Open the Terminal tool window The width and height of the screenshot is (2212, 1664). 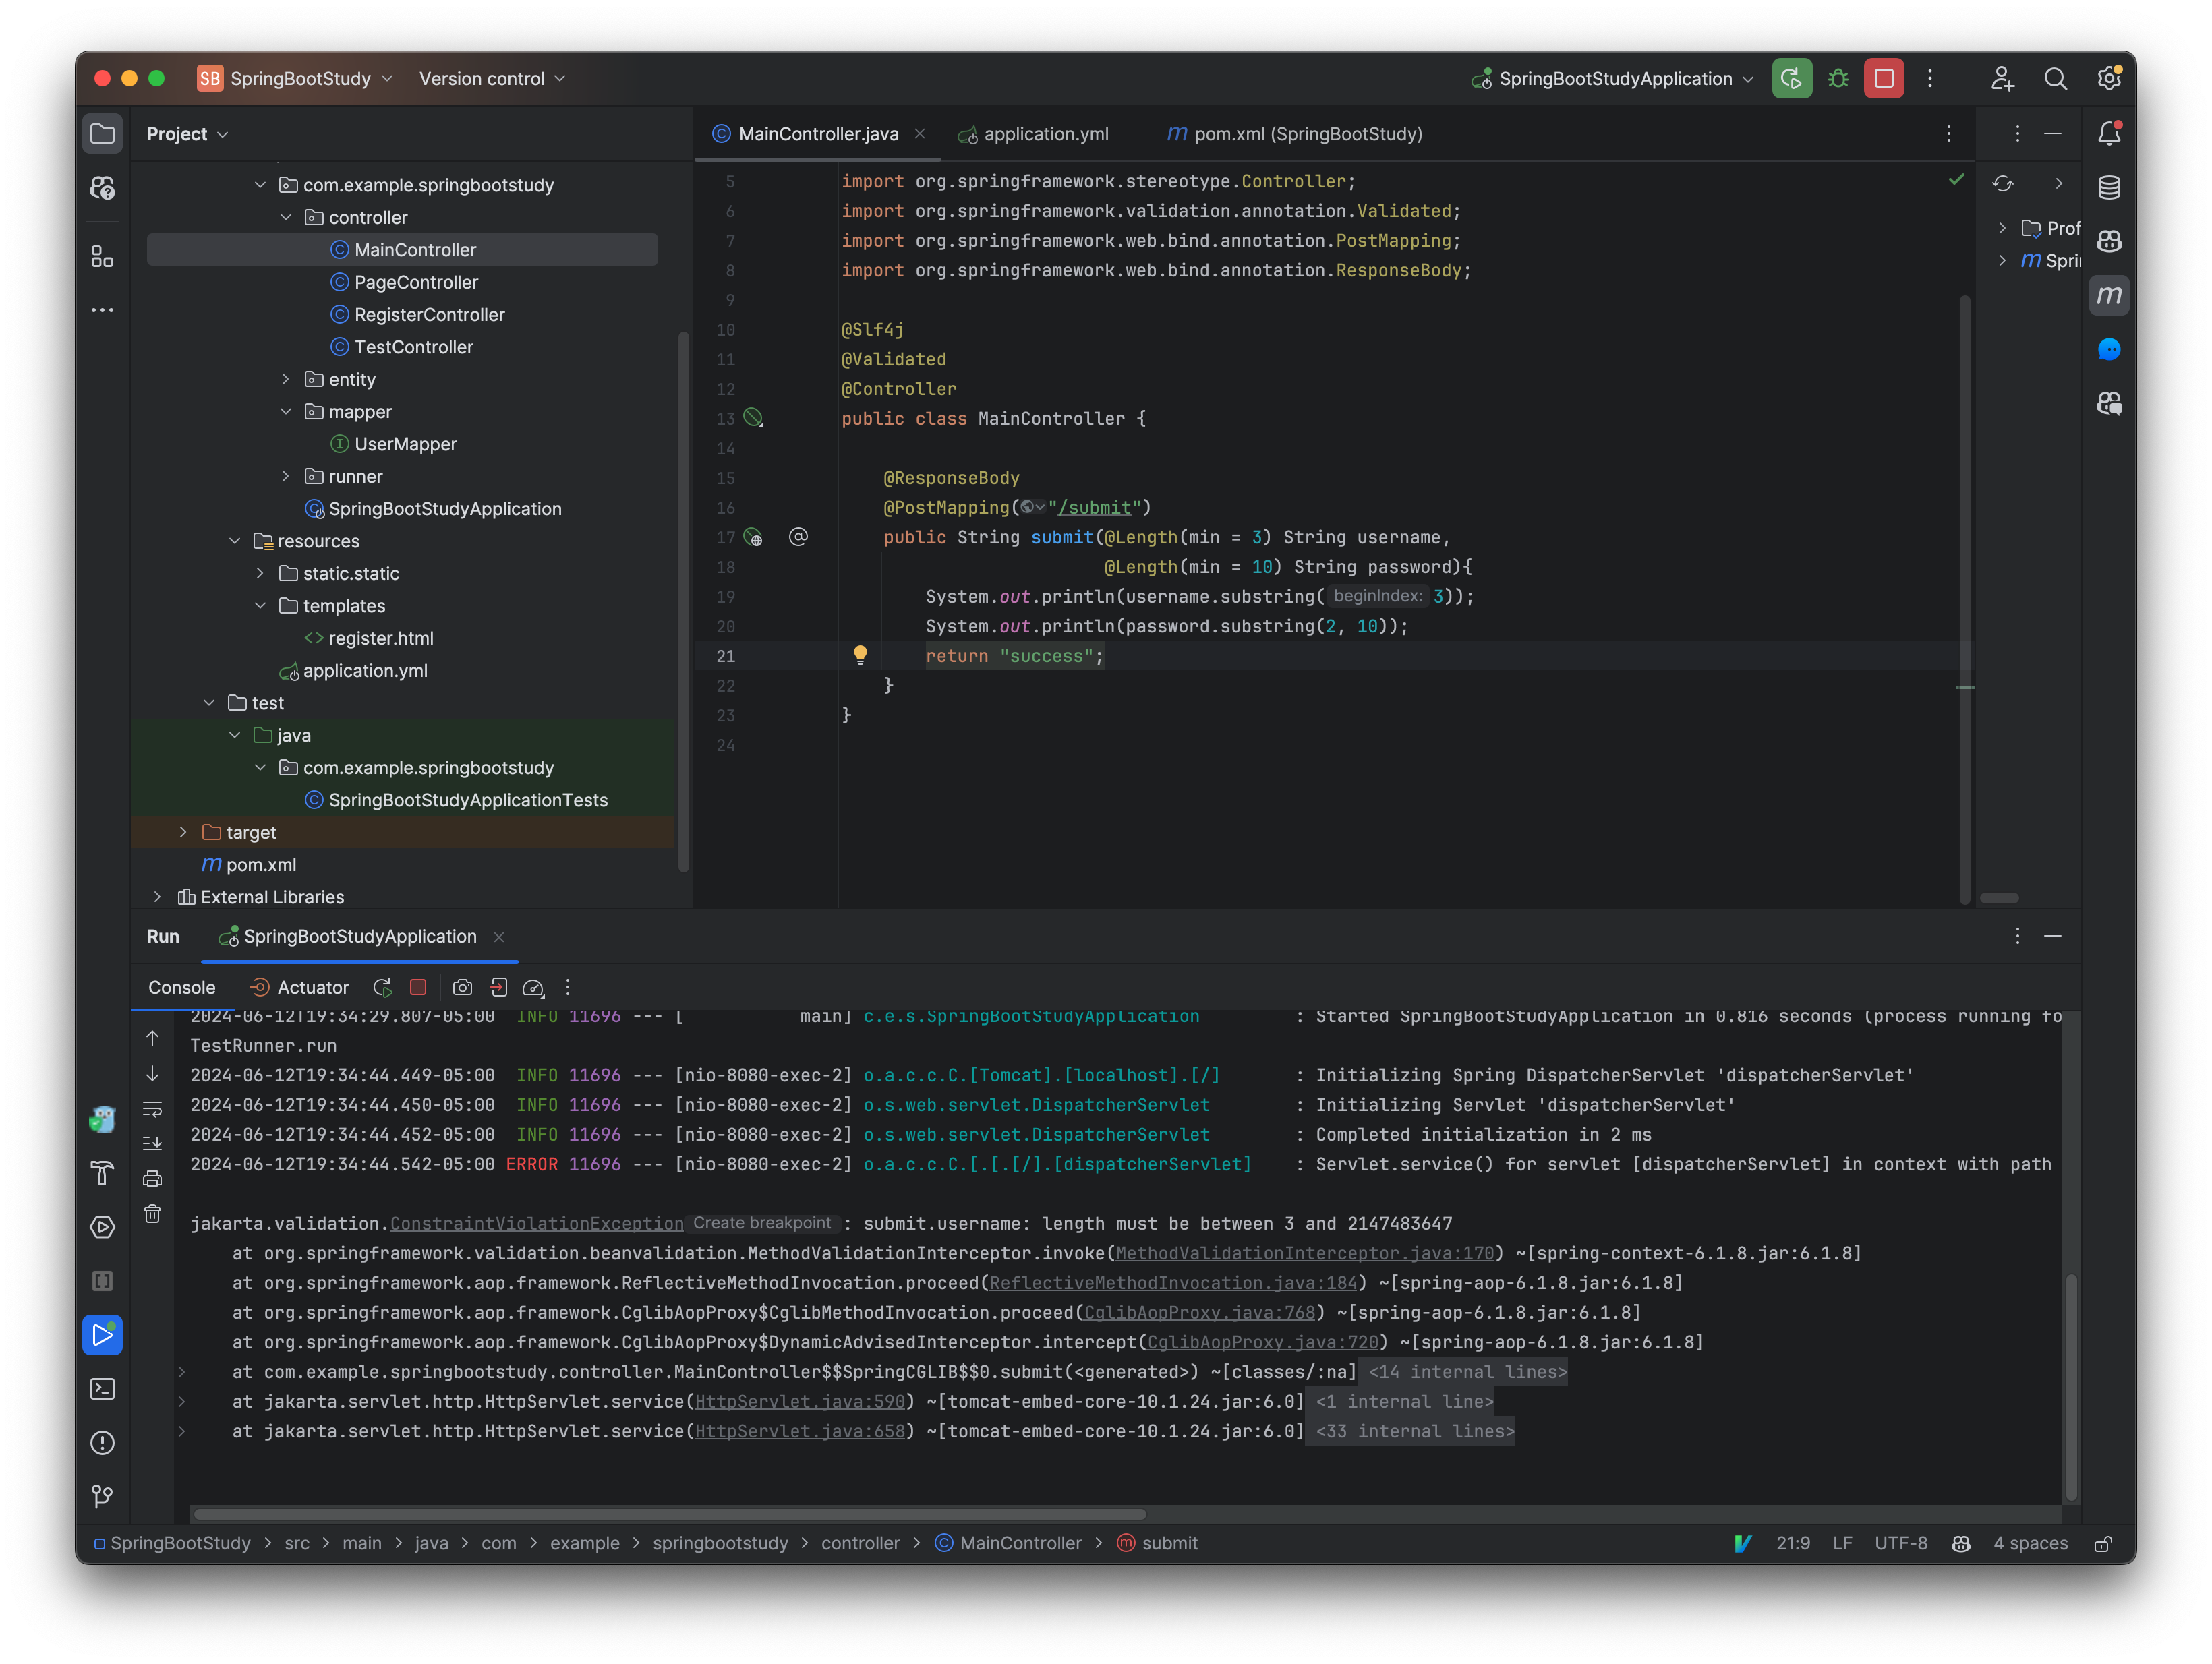(x=102, y=1389)
